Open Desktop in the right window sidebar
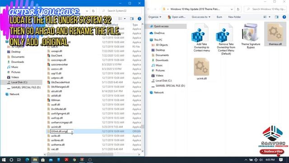 point(160,50)
